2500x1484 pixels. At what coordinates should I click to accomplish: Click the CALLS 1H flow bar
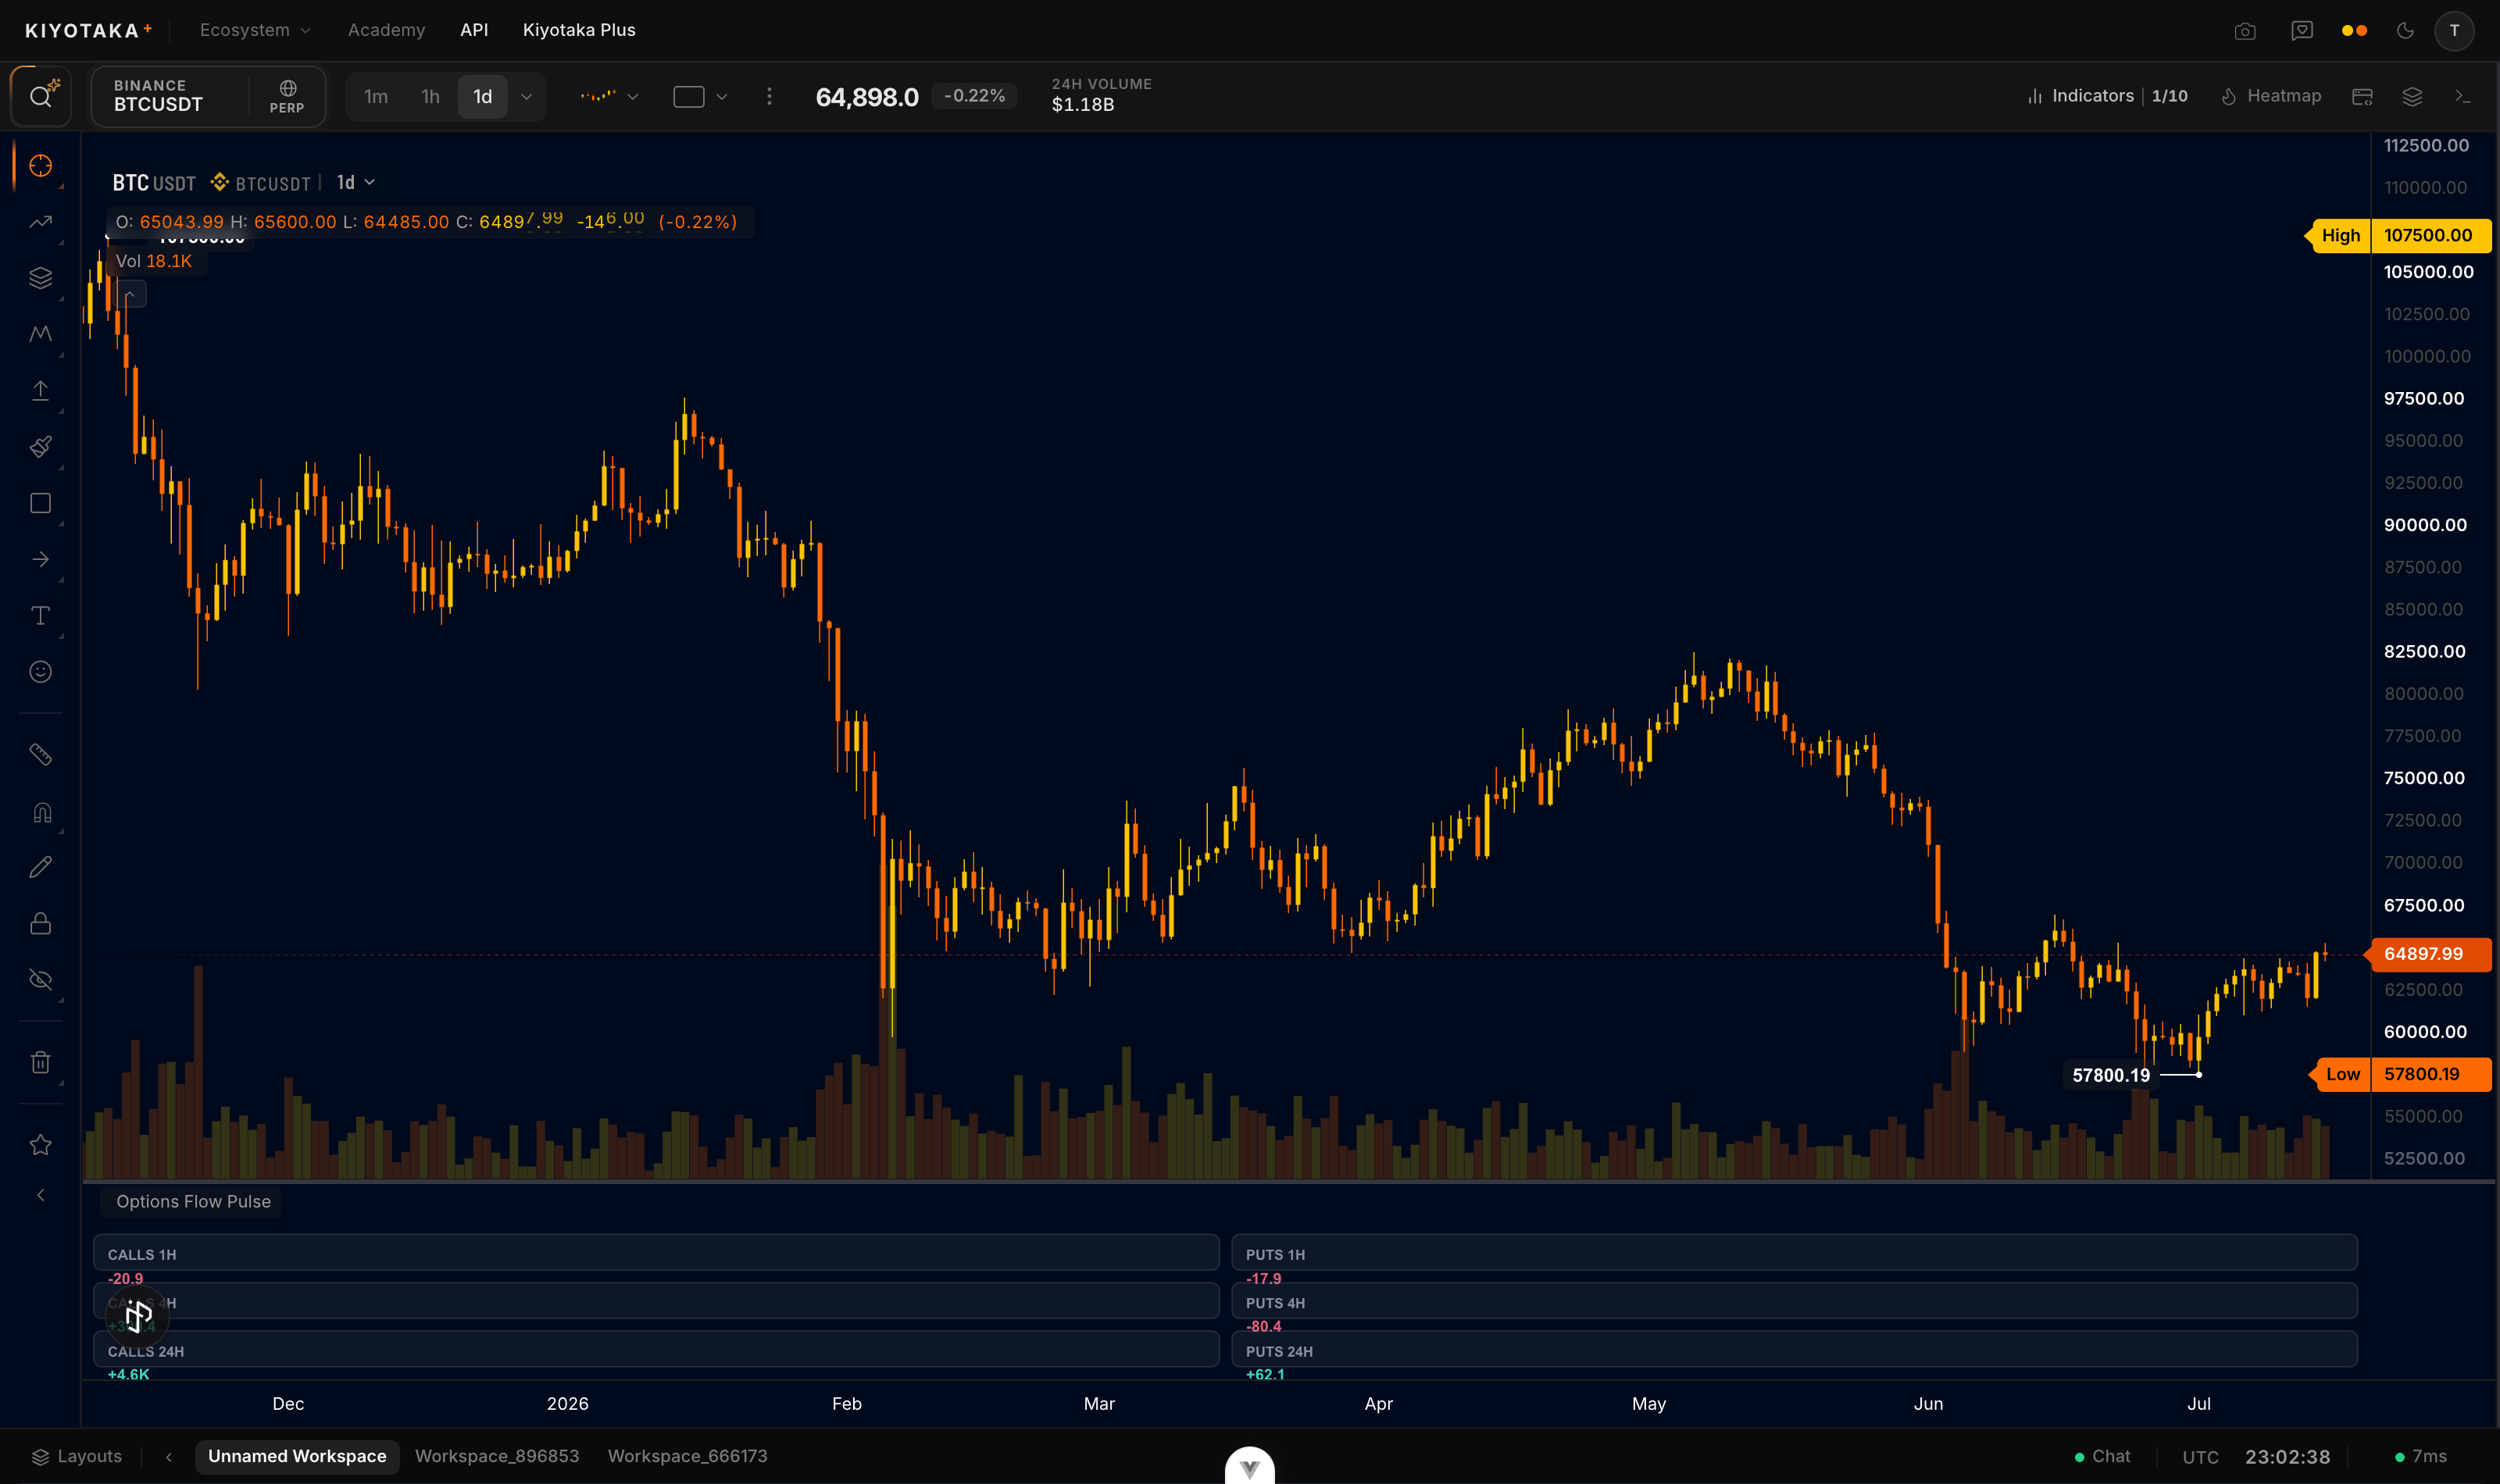[x=656, y=1253]
